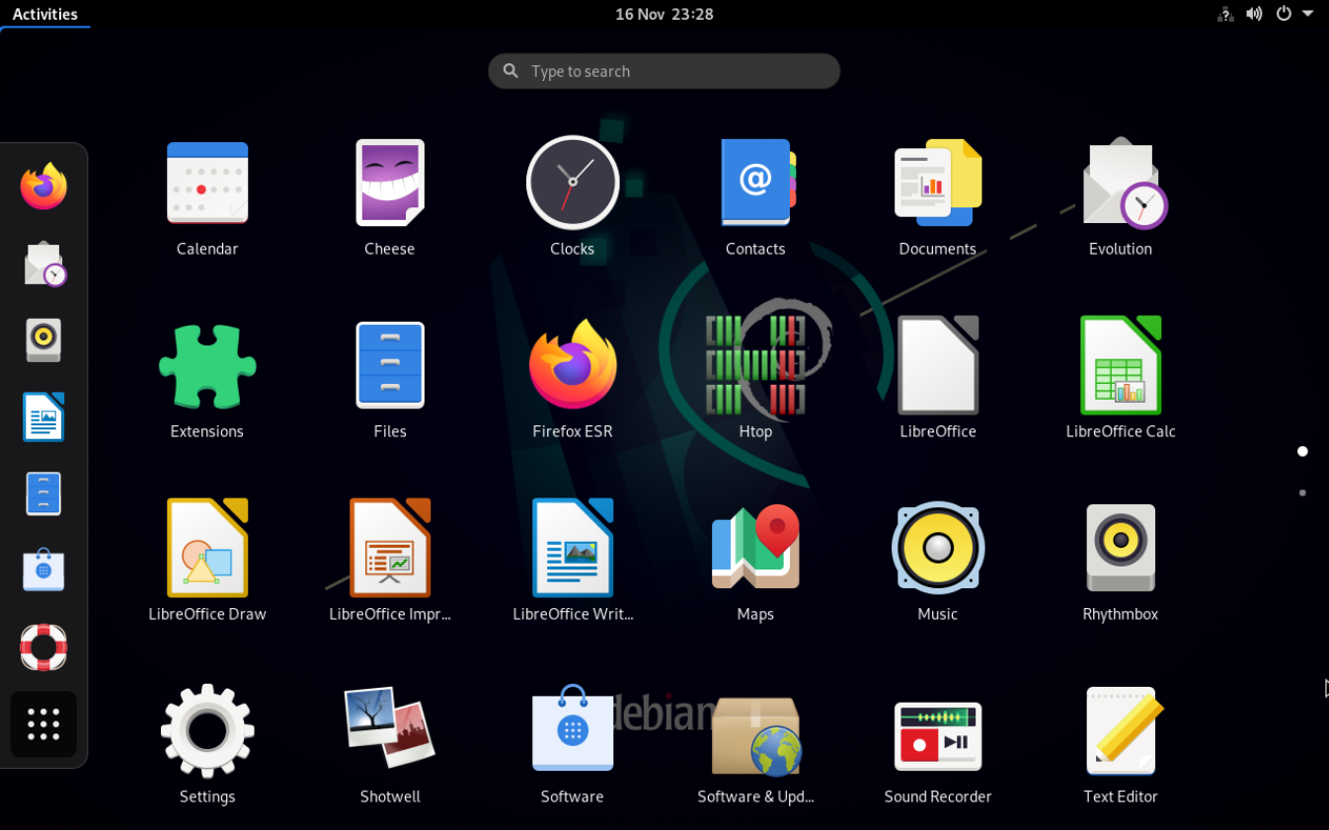Launch the Cheese webcam app
Screen dimensions: 1329x830
click(389, 183)
